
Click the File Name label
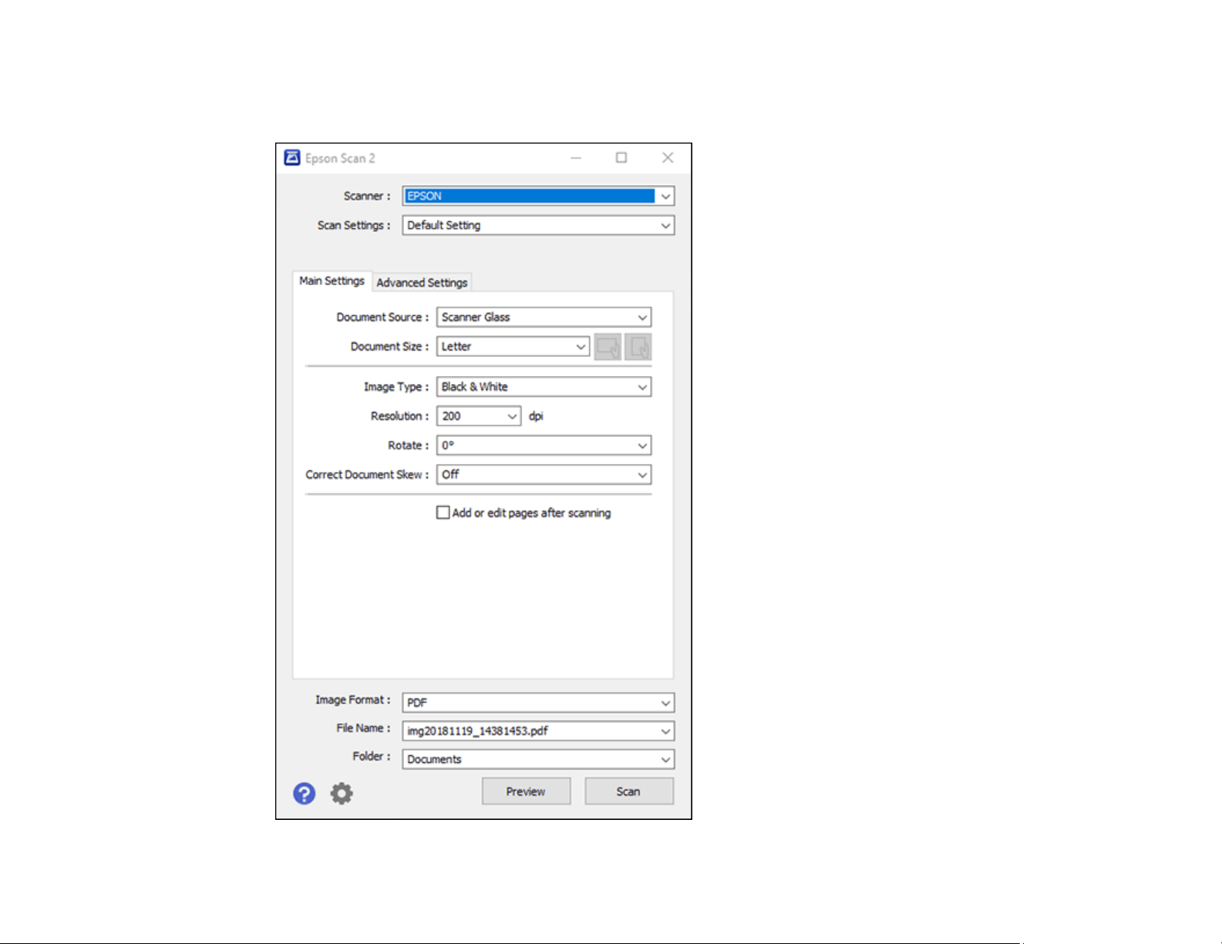(x=364, y=728)
